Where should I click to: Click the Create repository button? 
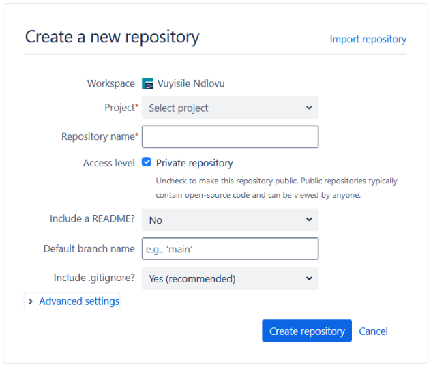(307, 331)
